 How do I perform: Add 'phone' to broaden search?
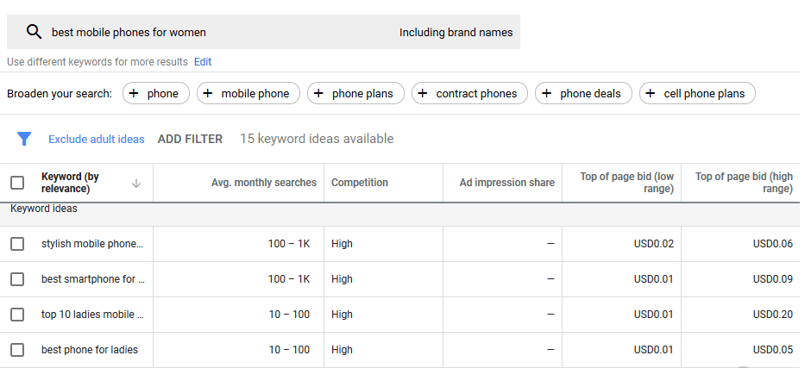click(155, 94)
